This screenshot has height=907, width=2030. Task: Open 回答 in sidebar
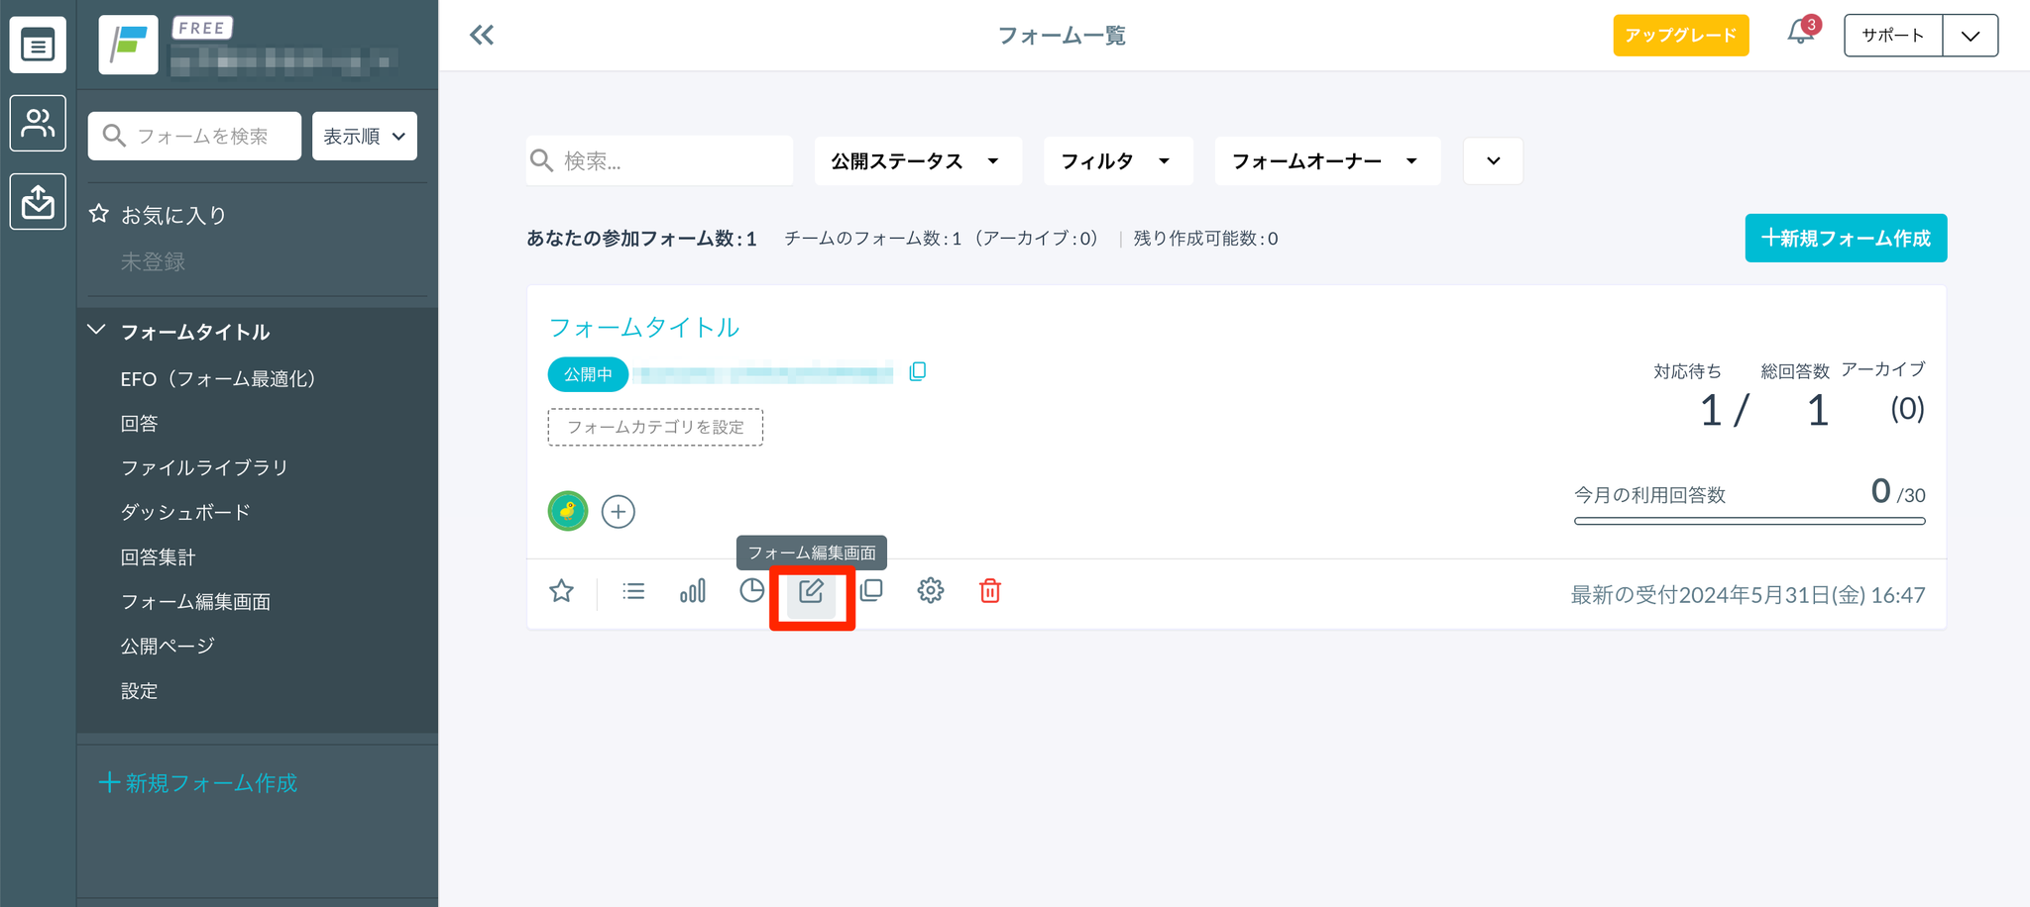(x=140, y=424)
